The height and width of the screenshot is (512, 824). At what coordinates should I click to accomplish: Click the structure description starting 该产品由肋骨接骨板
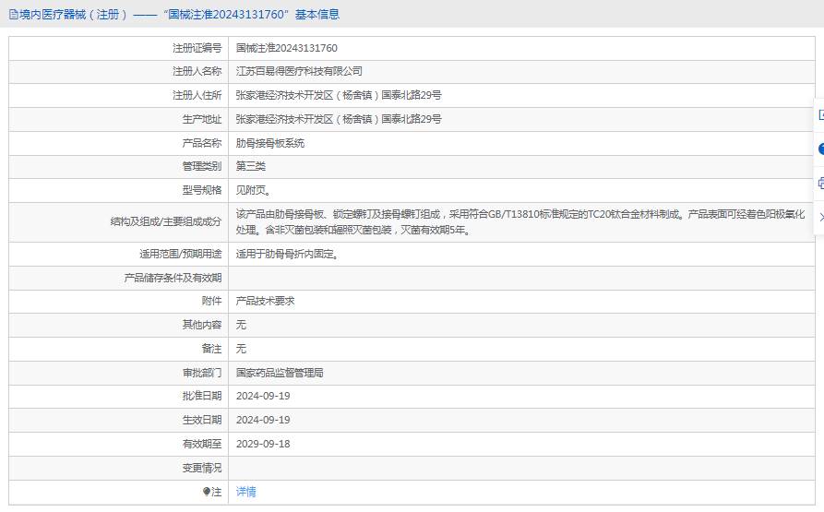coord(520,222)
